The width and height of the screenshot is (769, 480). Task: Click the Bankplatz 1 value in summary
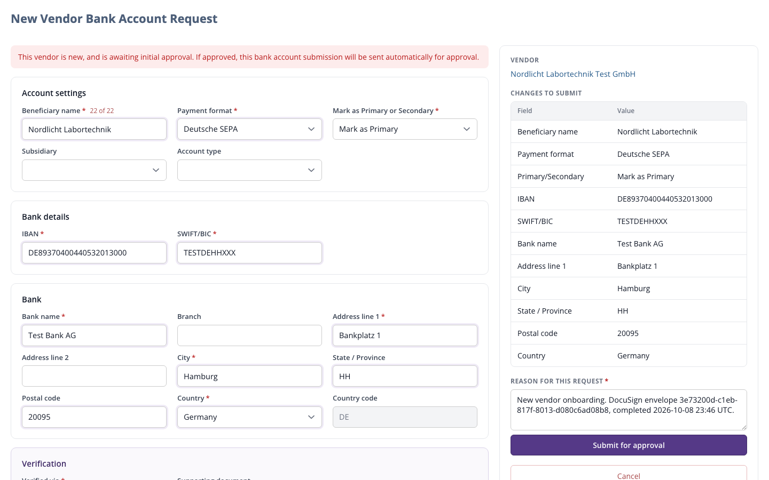click(x=637, y=266)
